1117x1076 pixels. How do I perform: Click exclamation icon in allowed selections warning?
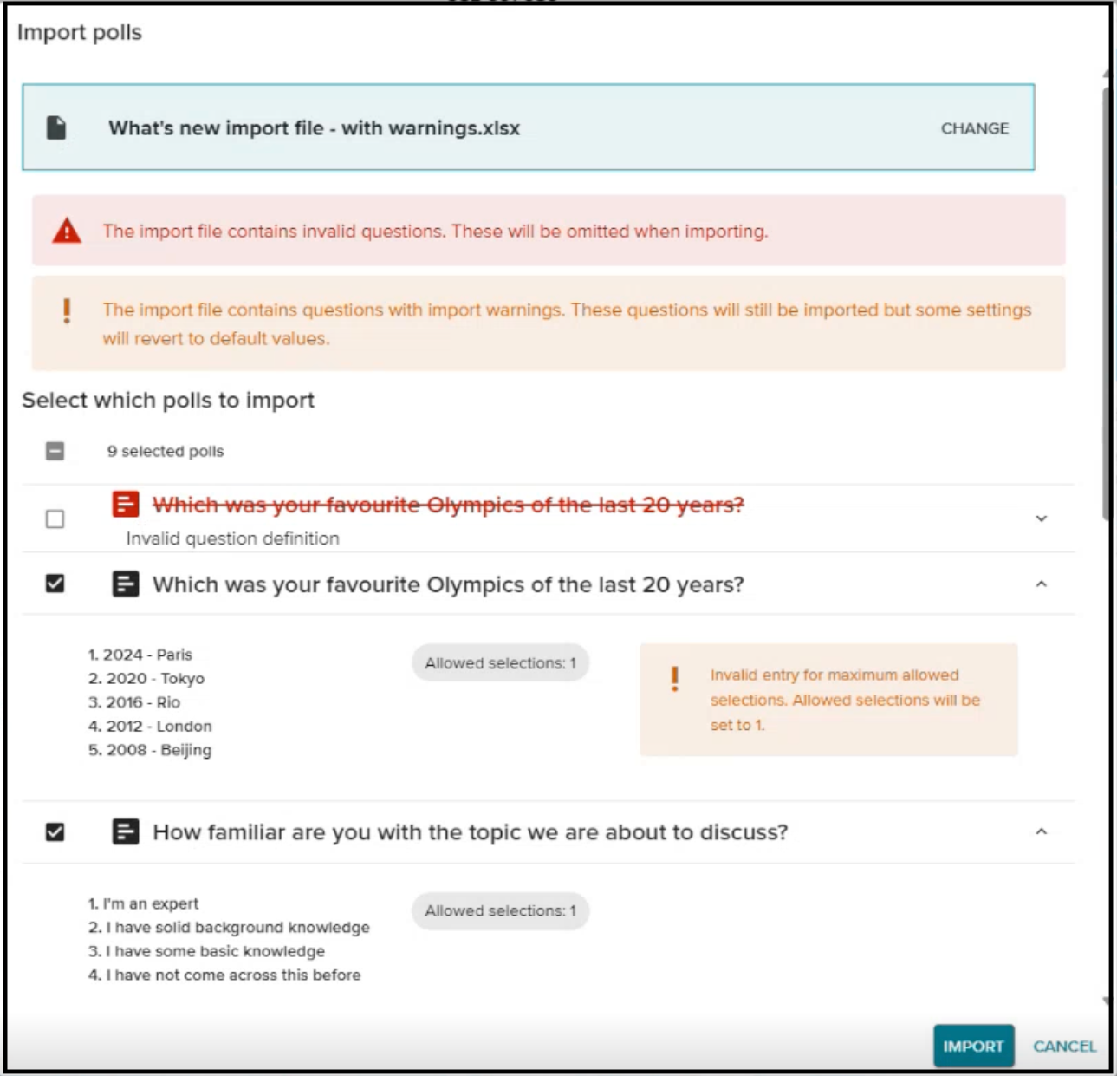tap(675, 678)
